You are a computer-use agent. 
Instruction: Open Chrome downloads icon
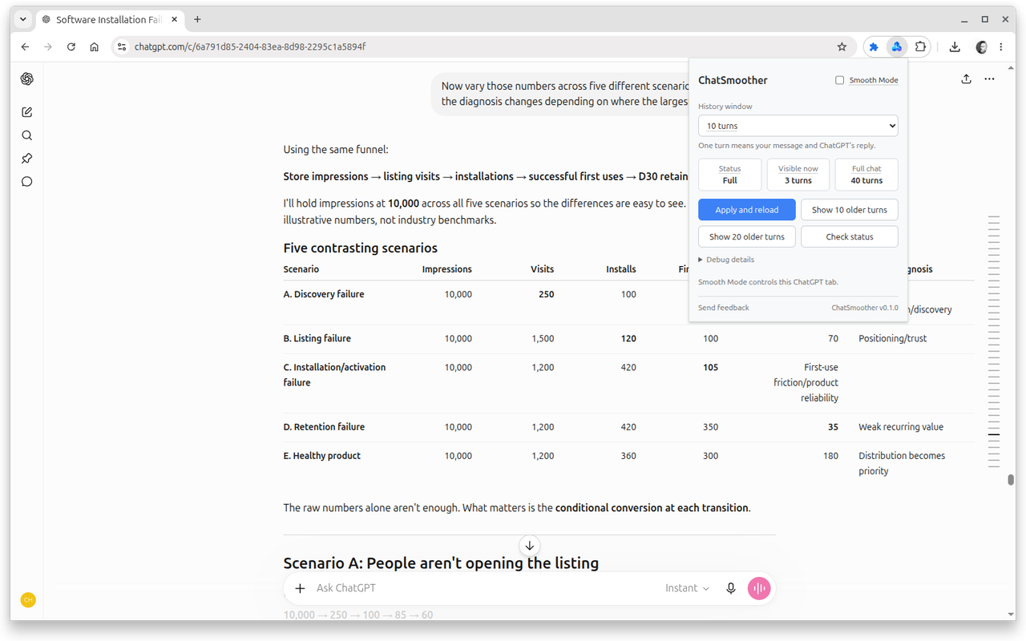(955, 47)
